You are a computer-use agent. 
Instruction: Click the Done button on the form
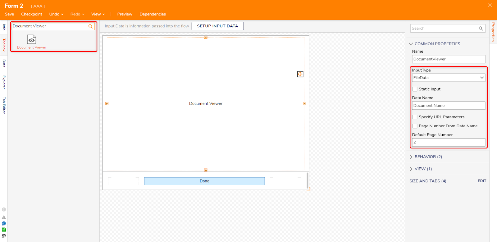click(204, 181)
